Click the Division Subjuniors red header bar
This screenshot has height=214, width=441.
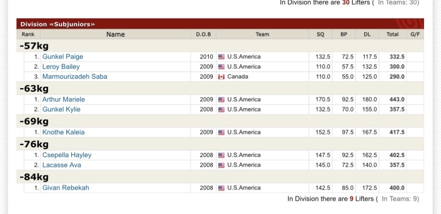220,24
